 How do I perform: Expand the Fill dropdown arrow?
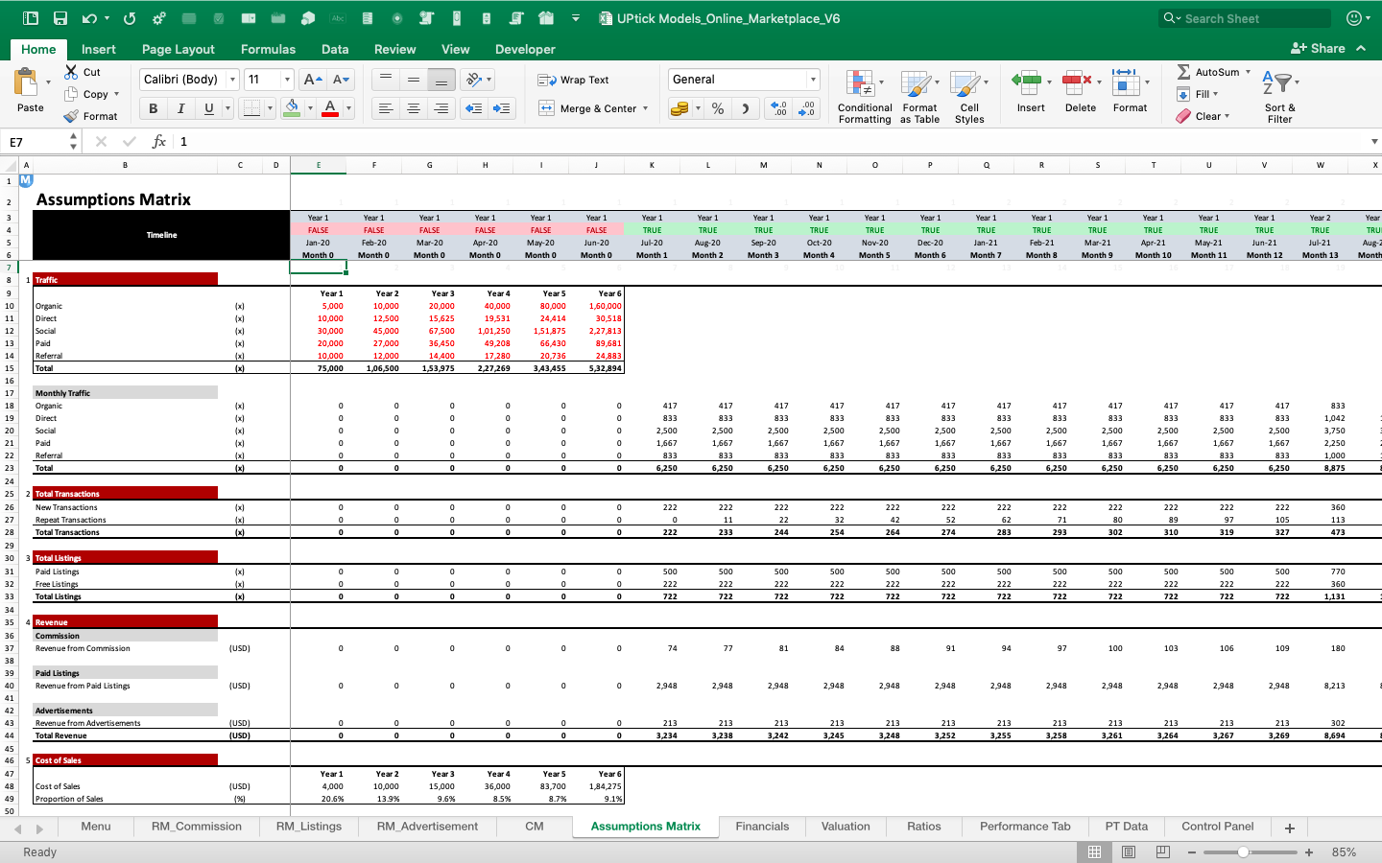click(x=1216, y=94)
